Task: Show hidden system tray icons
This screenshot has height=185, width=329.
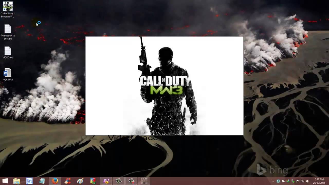Action: (x=273, y=181)
